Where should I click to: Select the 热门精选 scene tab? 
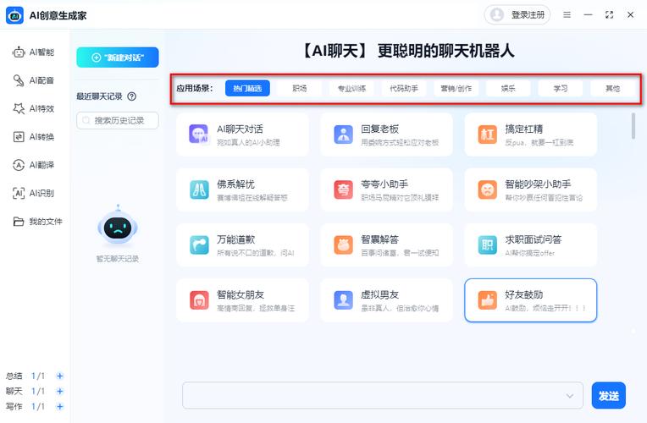click(x=247, y=88)
